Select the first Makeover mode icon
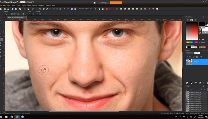 pos(12,14)
